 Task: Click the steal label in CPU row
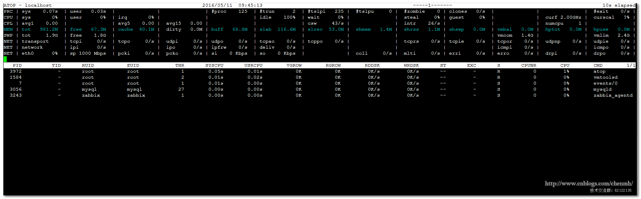(411, 17)
